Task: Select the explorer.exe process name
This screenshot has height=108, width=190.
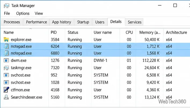Action: pos(21,40)
